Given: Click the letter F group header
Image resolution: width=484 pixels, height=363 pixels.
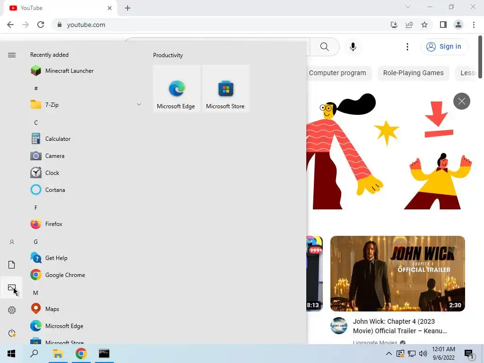Looking at the screenshot, I should click(36, 208).
